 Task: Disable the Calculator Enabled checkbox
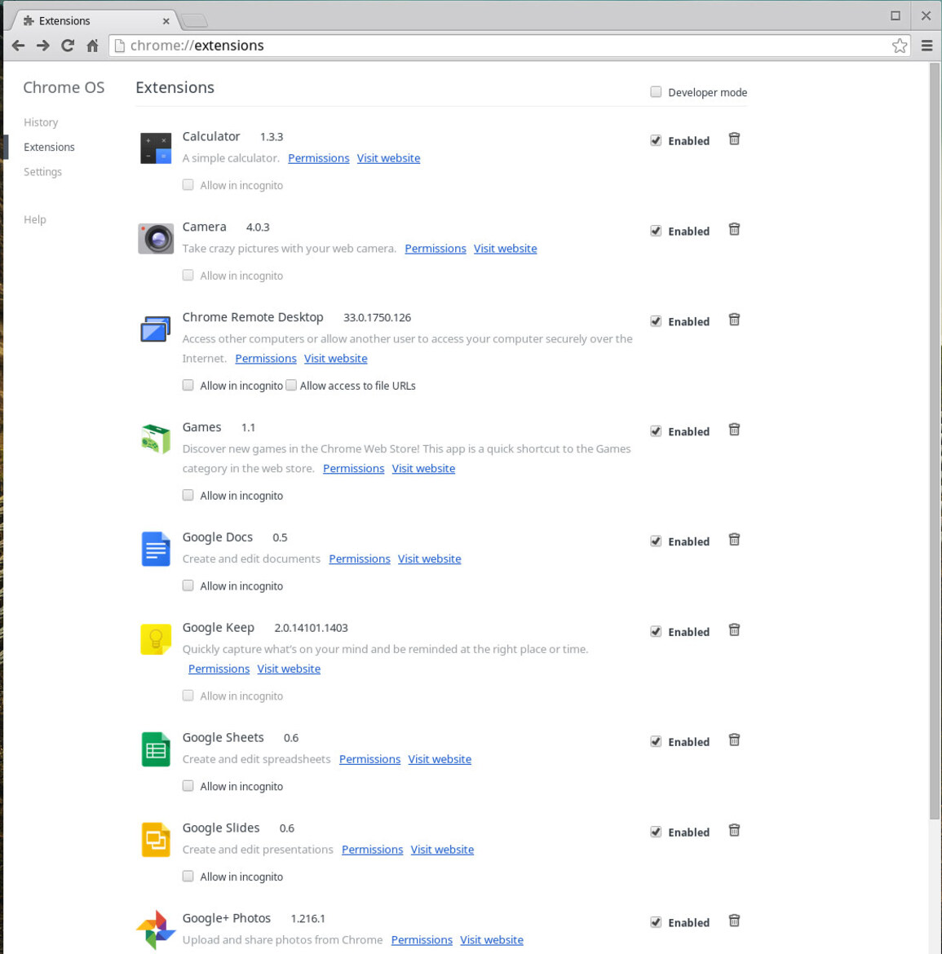[x=656, y=140]
